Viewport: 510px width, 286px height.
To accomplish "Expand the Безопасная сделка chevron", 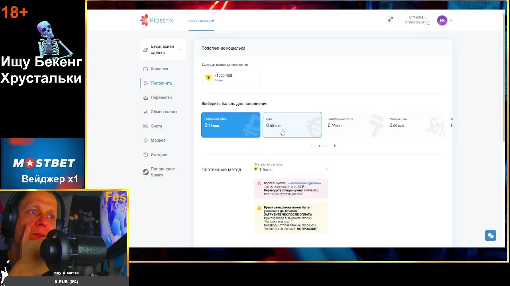I will [180, 50].
